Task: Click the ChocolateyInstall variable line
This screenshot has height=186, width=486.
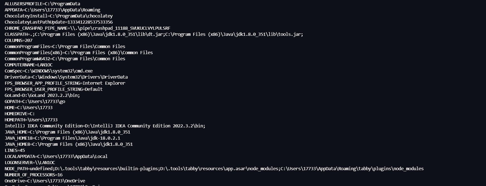Action: (59, 16)
